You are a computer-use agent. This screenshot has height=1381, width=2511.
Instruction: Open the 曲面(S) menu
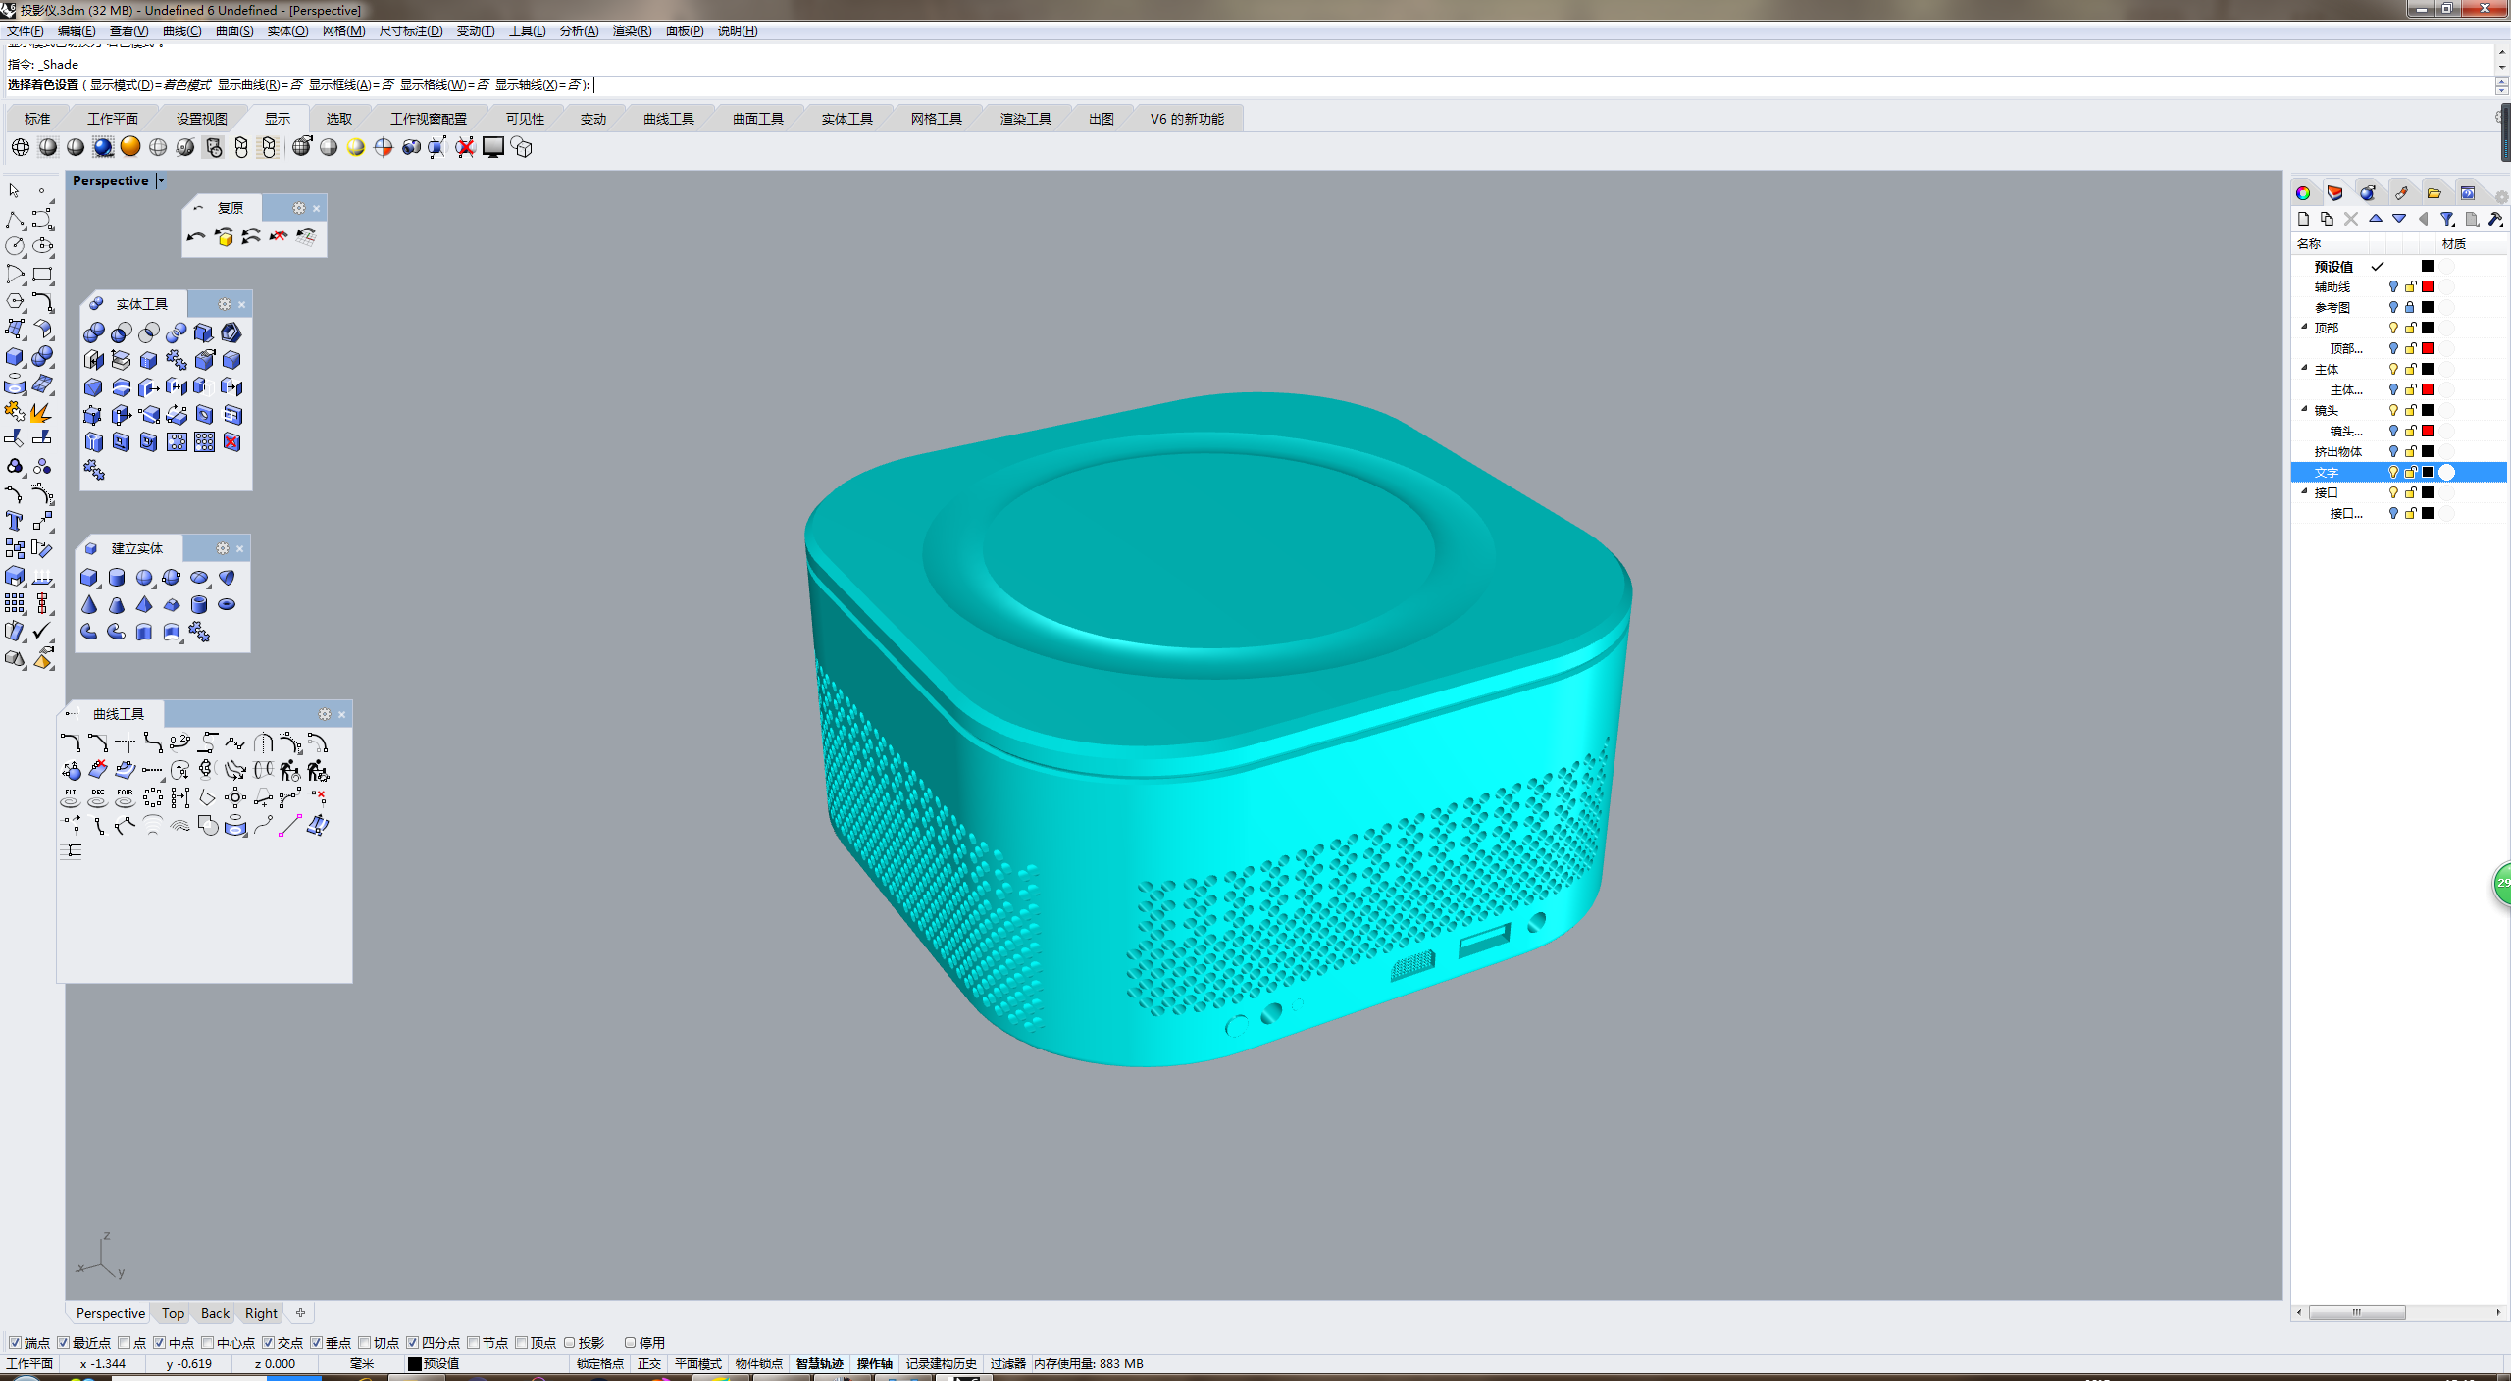[234, 31]
